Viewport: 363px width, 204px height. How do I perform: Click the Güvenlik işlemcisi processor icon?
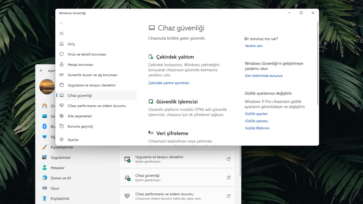pyautogui.click(x=151, y=102)
